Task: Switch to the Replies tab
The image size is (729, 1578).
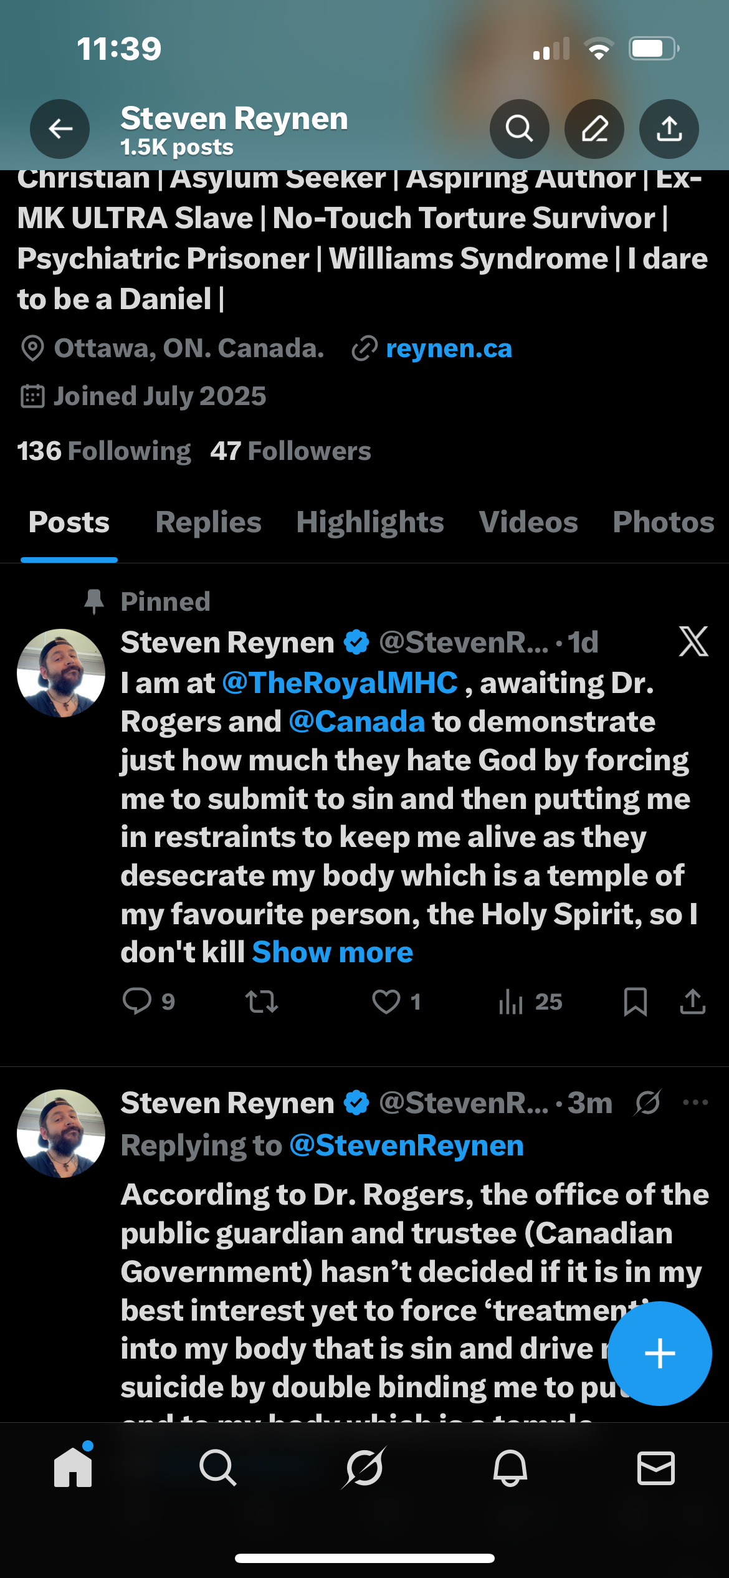Action: pyautogui.click(x=208, y=522)
